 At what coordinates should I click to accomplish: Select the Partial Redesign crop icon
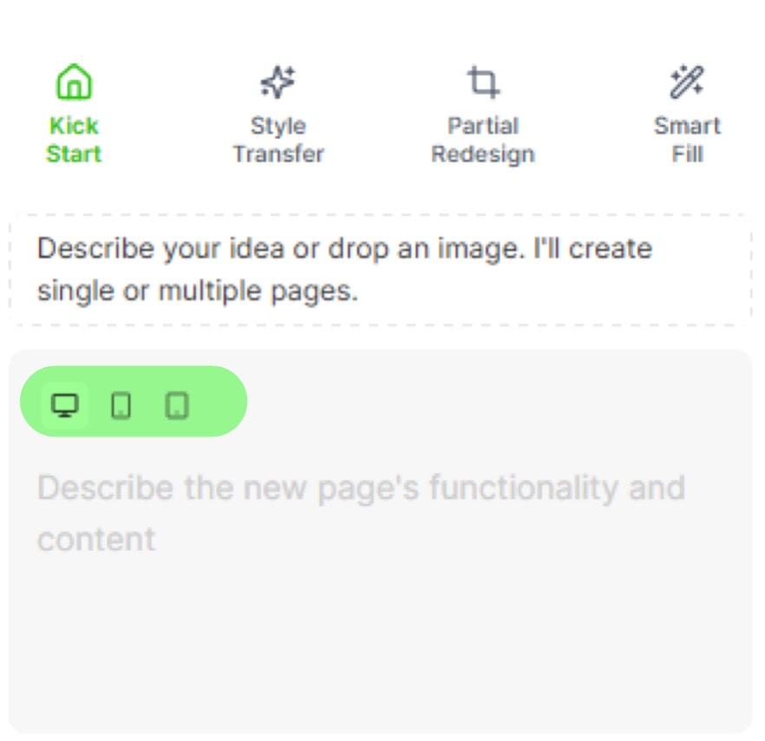tap(483, 81)
